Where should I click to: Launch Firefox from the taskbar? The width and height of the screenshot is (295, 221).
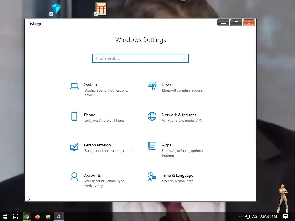[37, 217]
